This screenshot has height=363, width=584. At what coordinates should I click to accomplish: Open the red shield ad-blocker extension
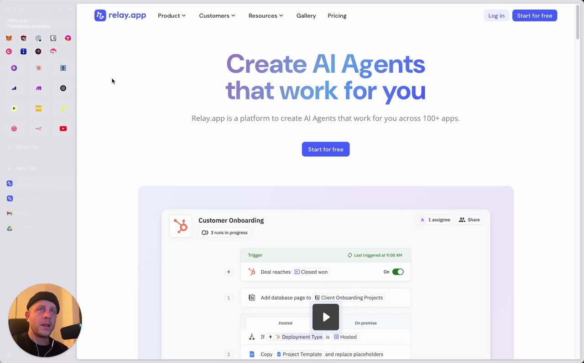(x=24, y=38)
